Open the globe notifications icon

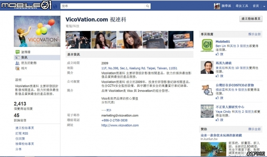[55, 7]
